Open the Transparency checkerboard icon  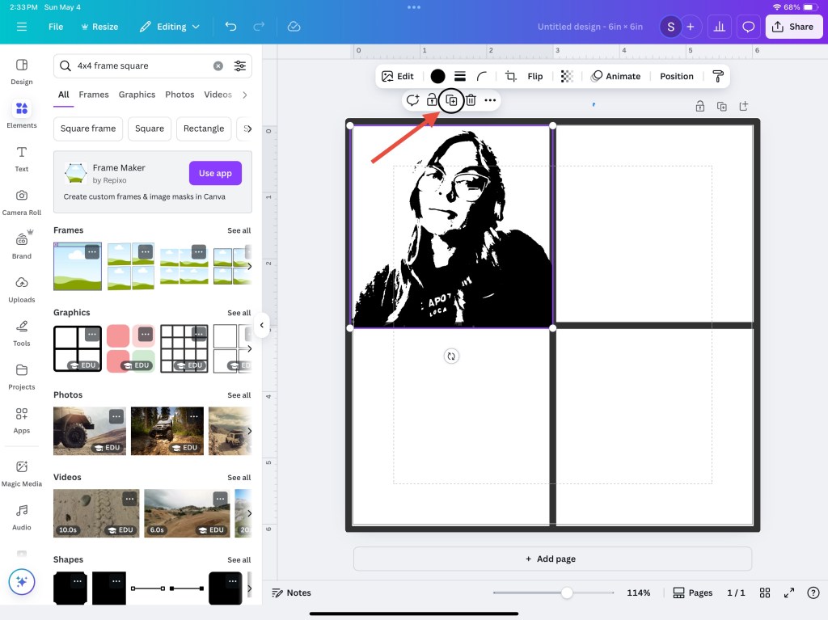tap(567, 76)
